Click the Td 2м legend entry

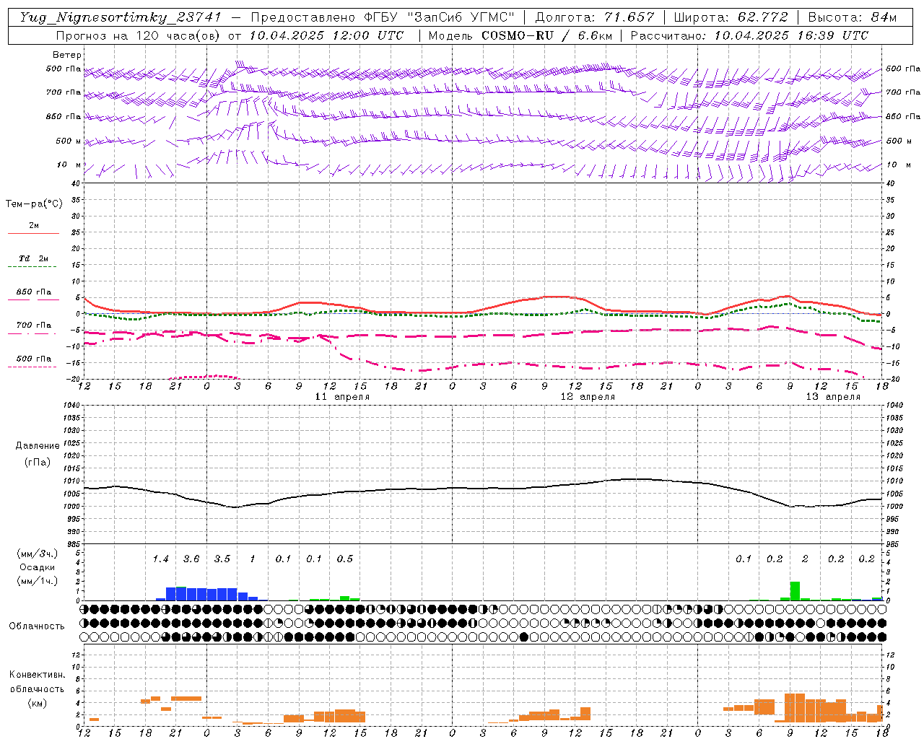pos(33,258)
